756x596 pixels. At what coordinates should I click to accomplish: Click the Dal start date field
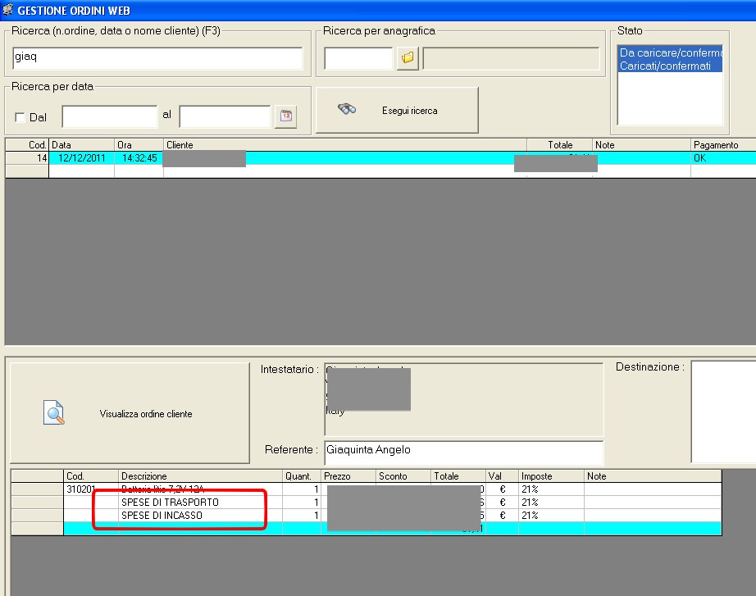click(109, 116)
